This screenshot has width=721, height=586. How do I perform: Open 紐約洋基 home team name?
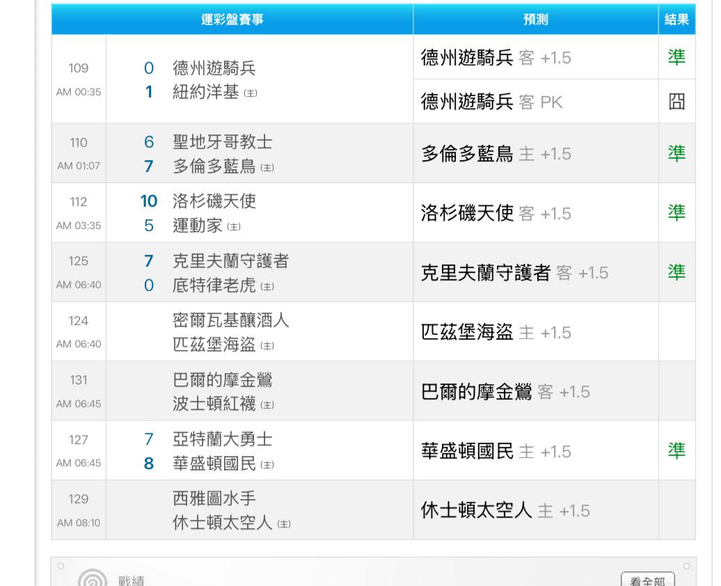(205, 92)
